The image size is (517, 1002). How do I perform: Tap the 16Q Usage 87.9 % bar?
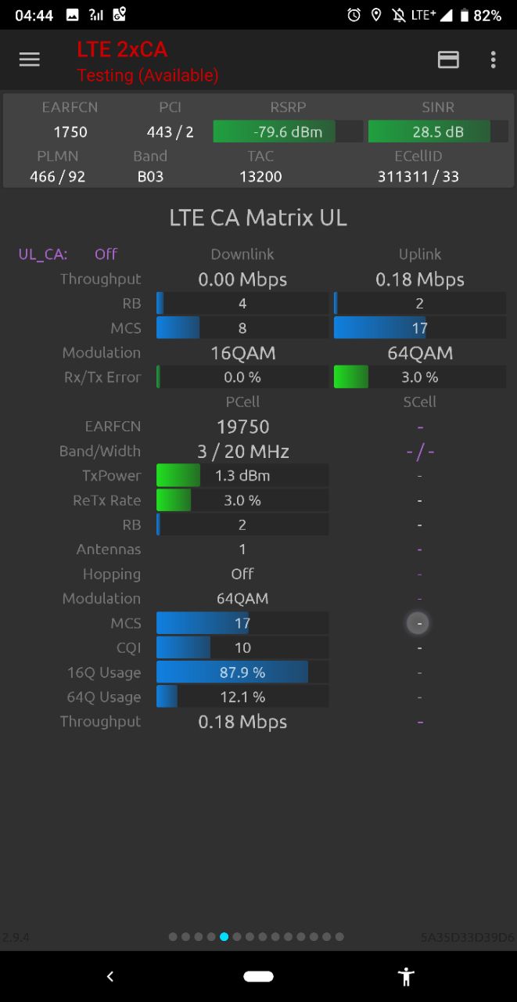click(x=242, y=672)
